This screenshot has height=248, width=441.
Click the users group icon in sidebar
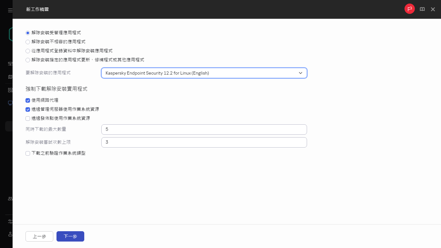pos(10,199)
